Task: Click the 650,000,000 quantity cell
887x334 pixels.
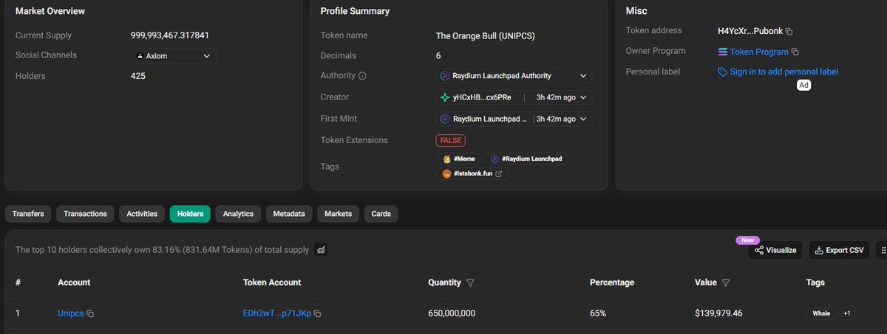Action: pyautogui.click(x=452, y=314)
